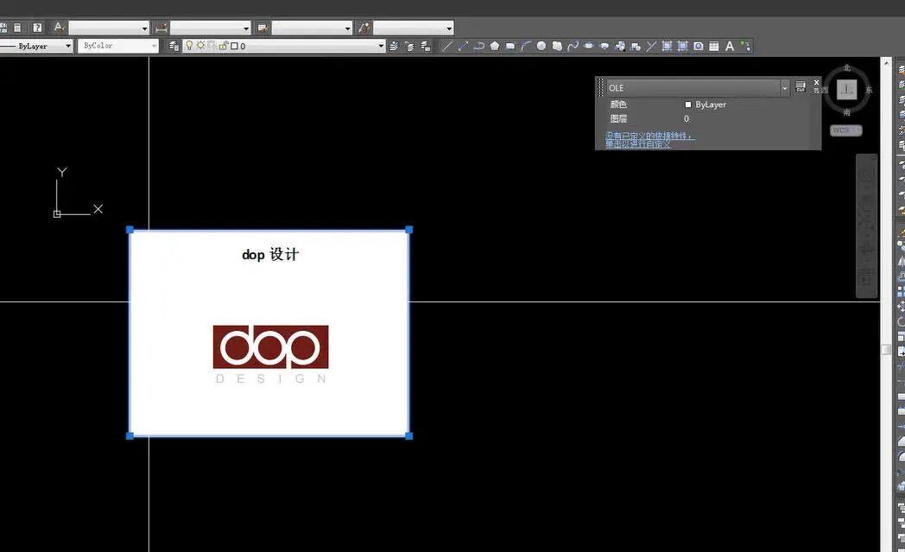905x552 pixels.
Task: Click the Multileader Style icon
Action: pos(364,27)
